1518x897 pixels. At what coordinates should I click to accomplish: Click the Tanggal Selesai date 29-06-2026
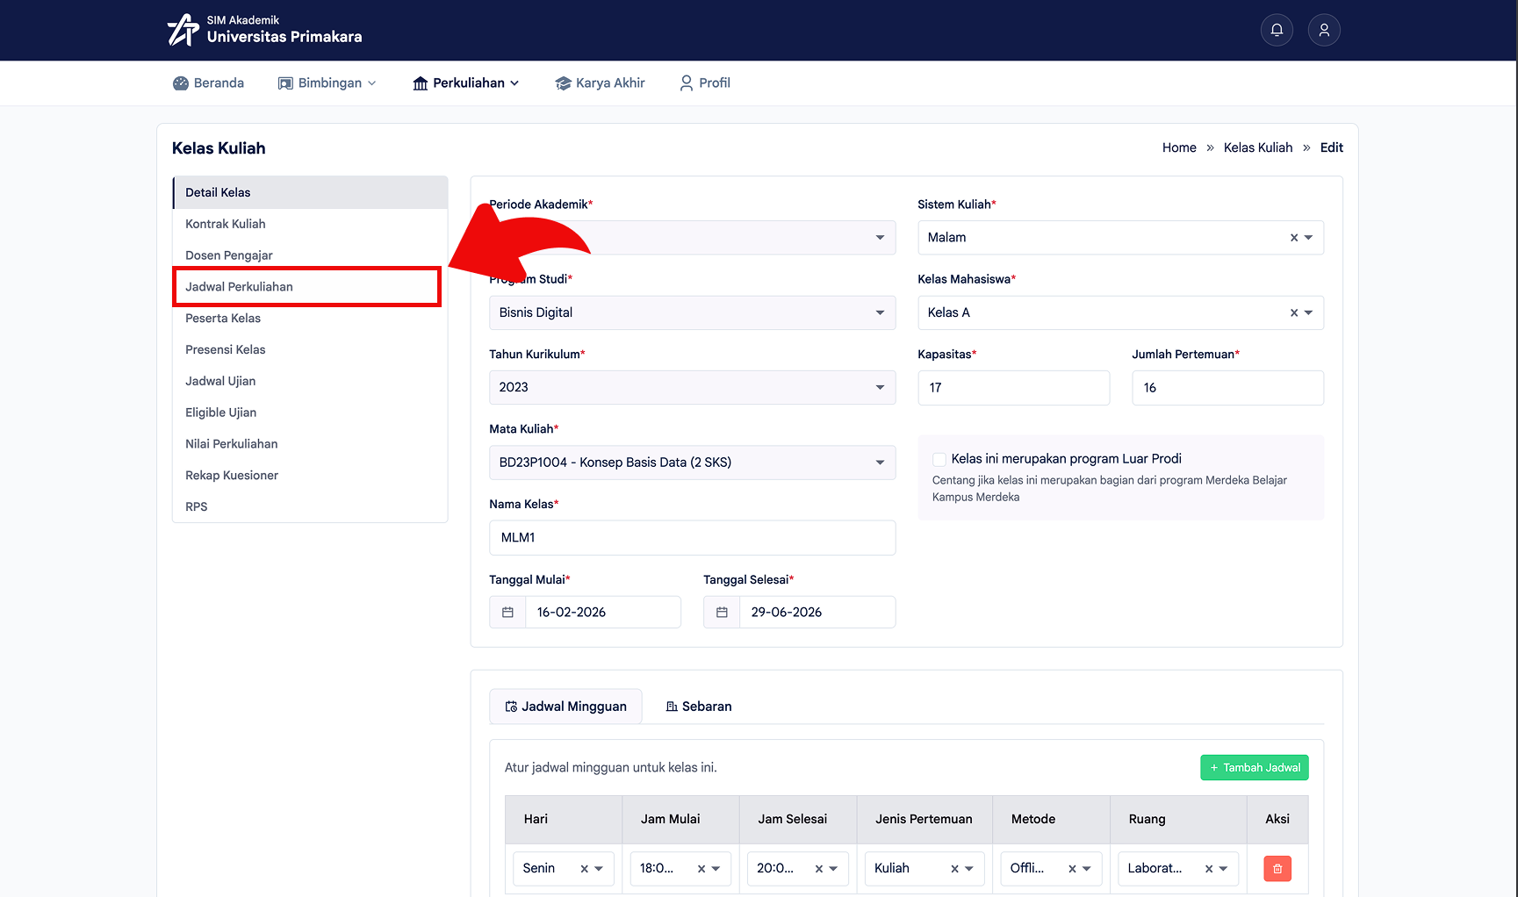click(817, 612)
